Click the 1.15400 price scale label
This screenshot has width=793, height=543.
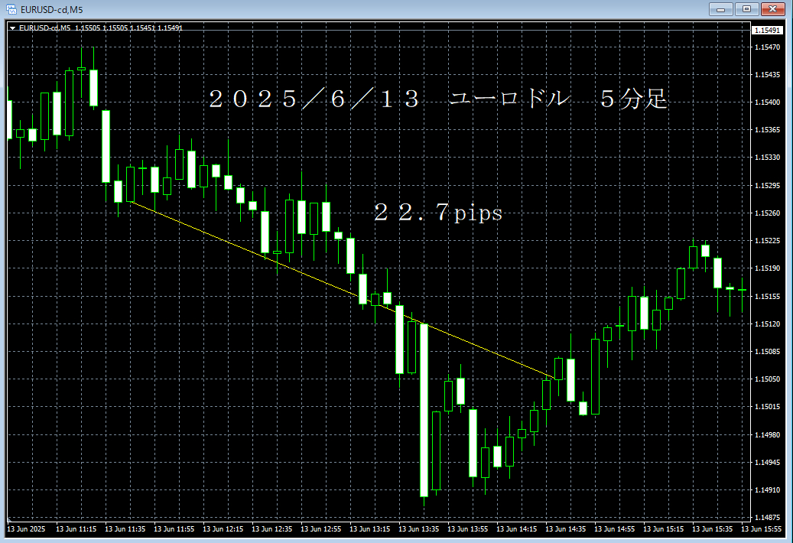click(x=767, y=102)
